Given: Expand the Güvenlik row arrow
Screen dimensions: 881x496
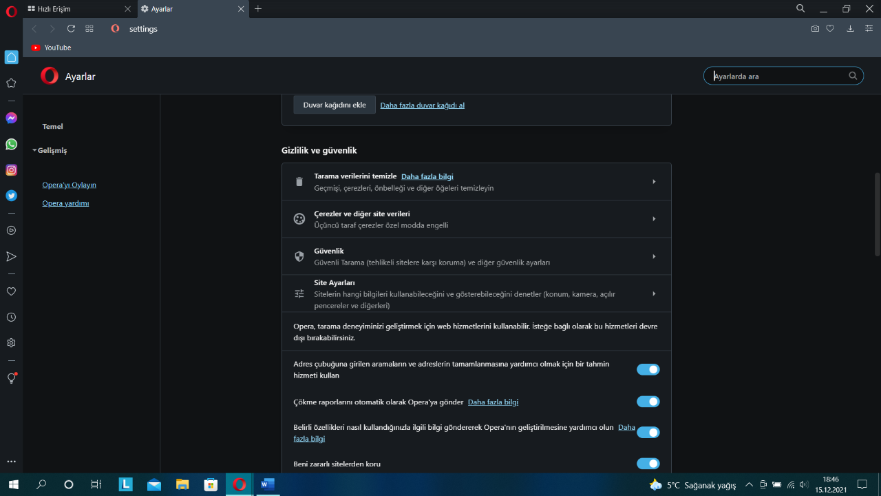Looking at the screenshot, I should [x=654, y=256].
